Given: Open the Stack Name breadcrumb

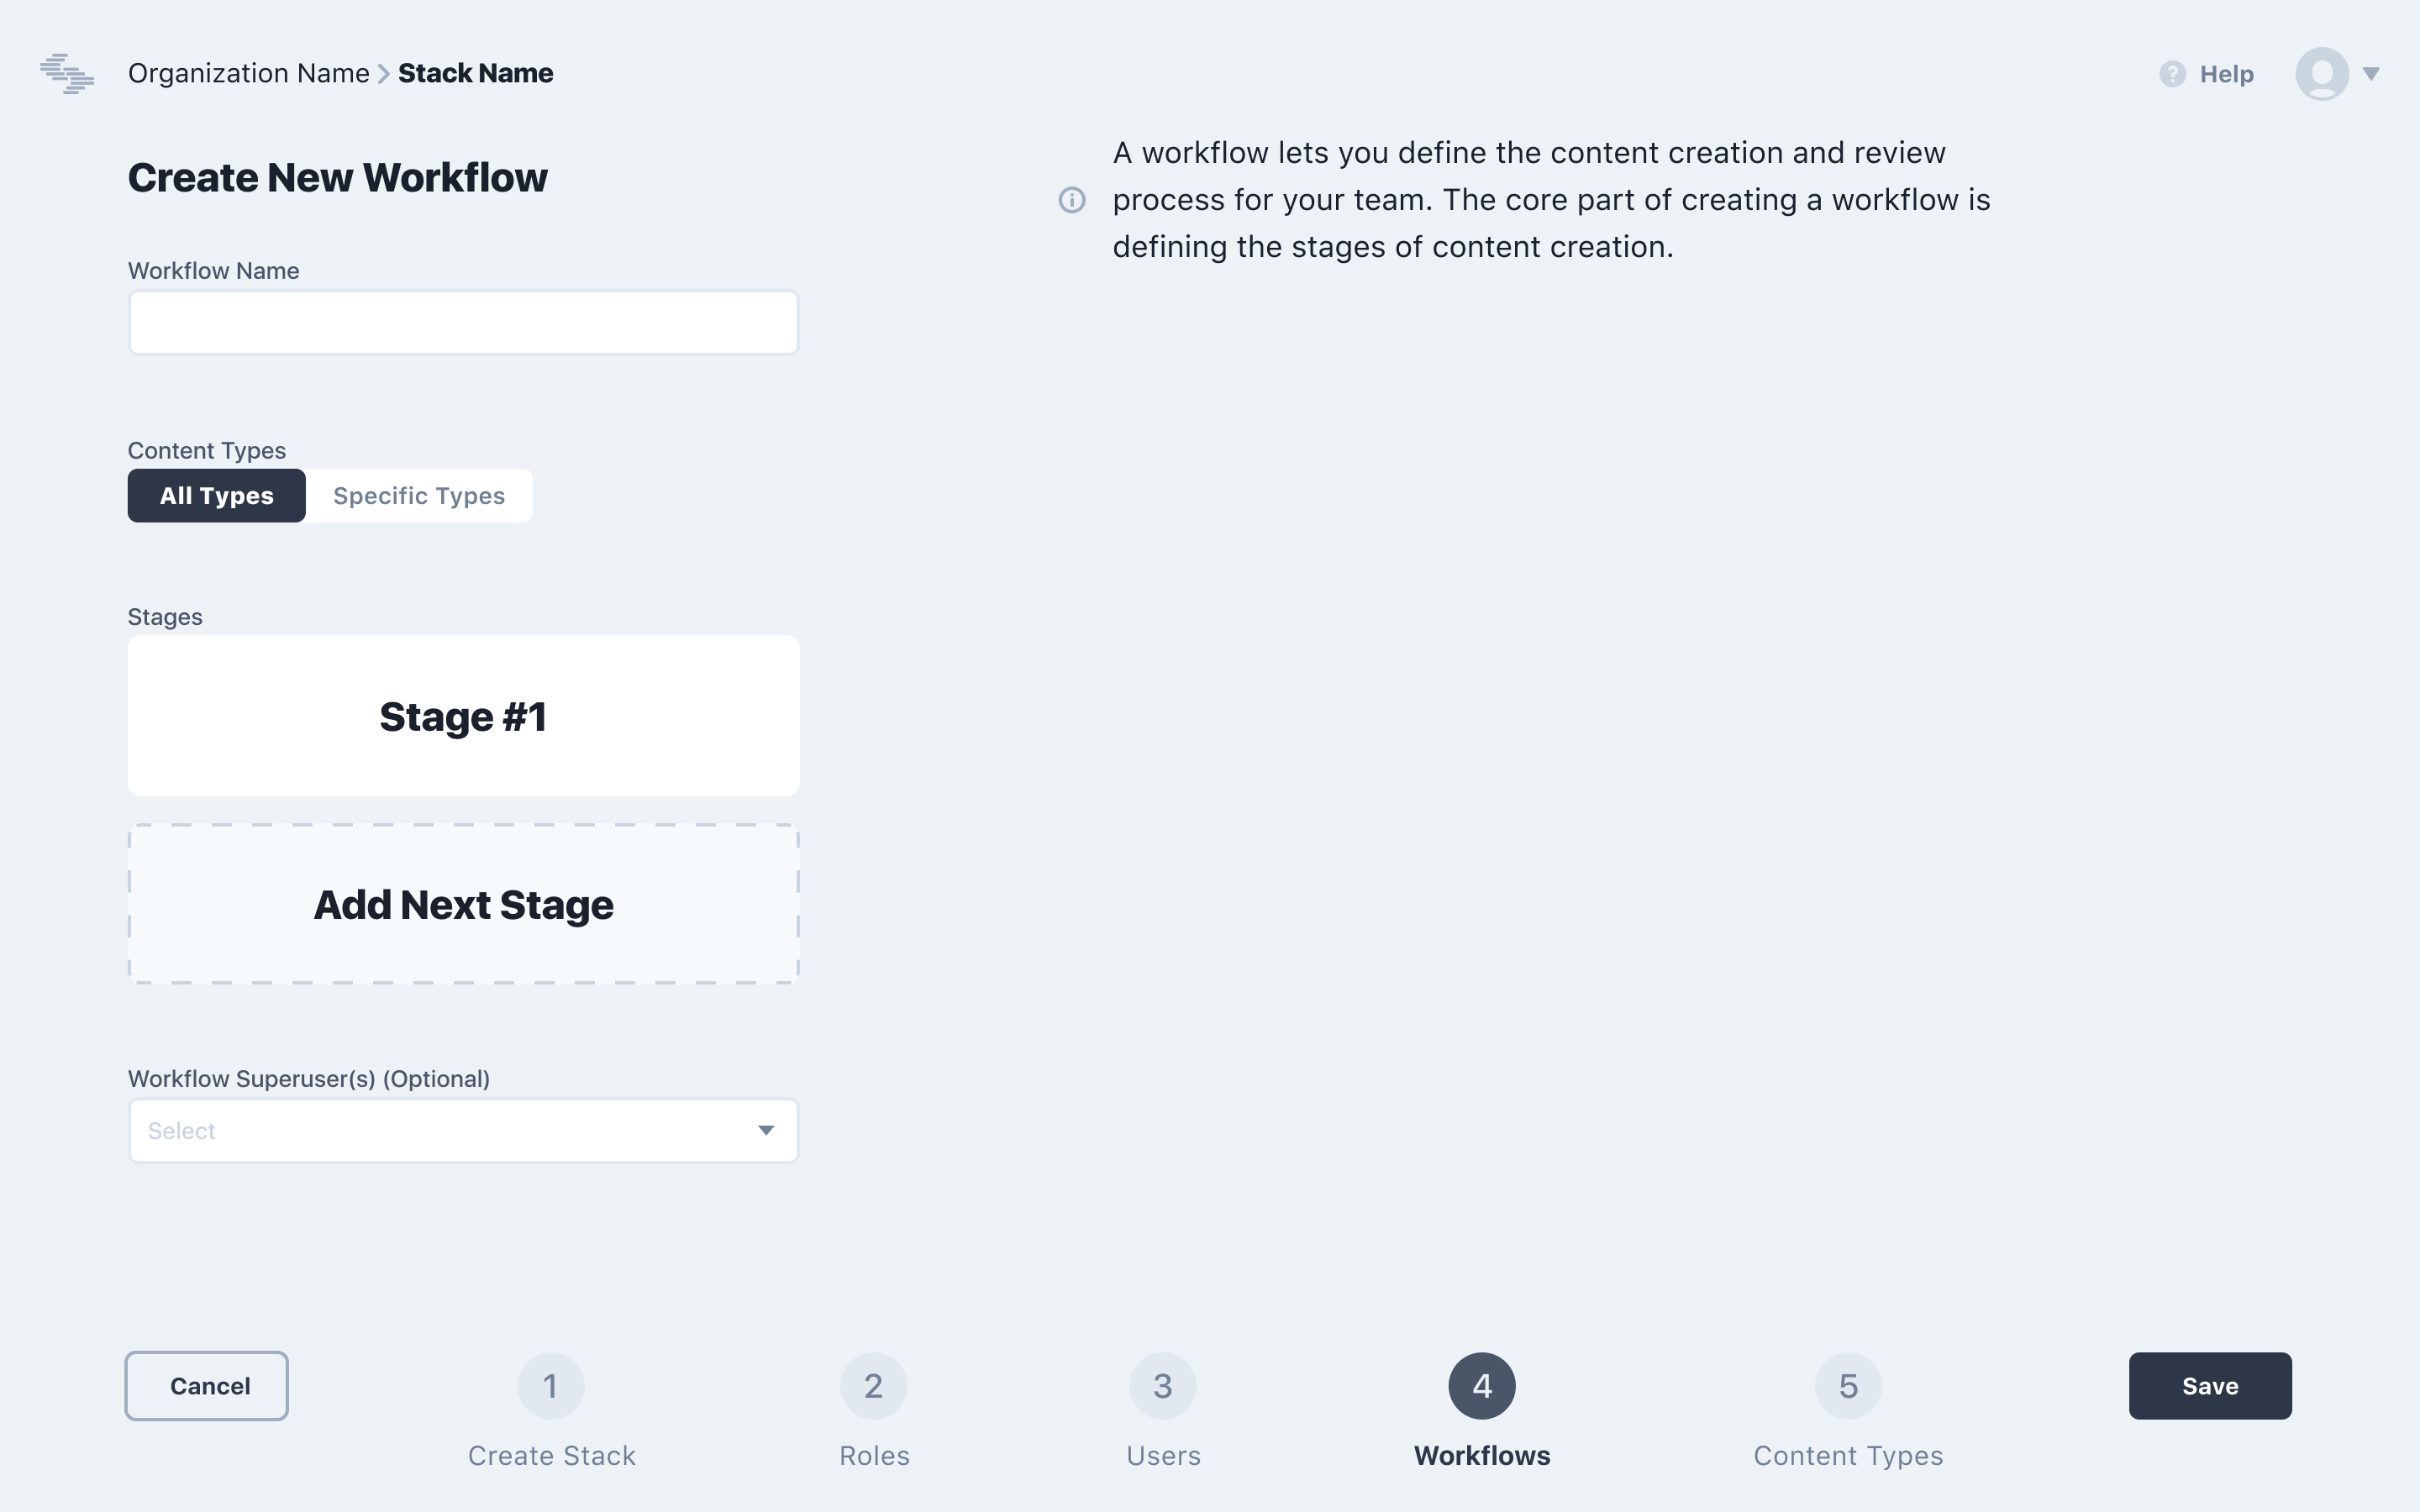Looking at the screenshot, I should tap(476, 74).
